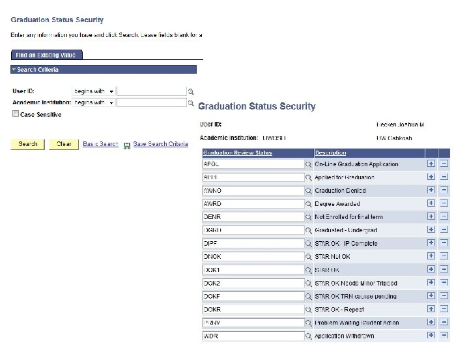Open lookup for the AWRD status field
This screenshot has width=469, height=352.
[309, 204]
